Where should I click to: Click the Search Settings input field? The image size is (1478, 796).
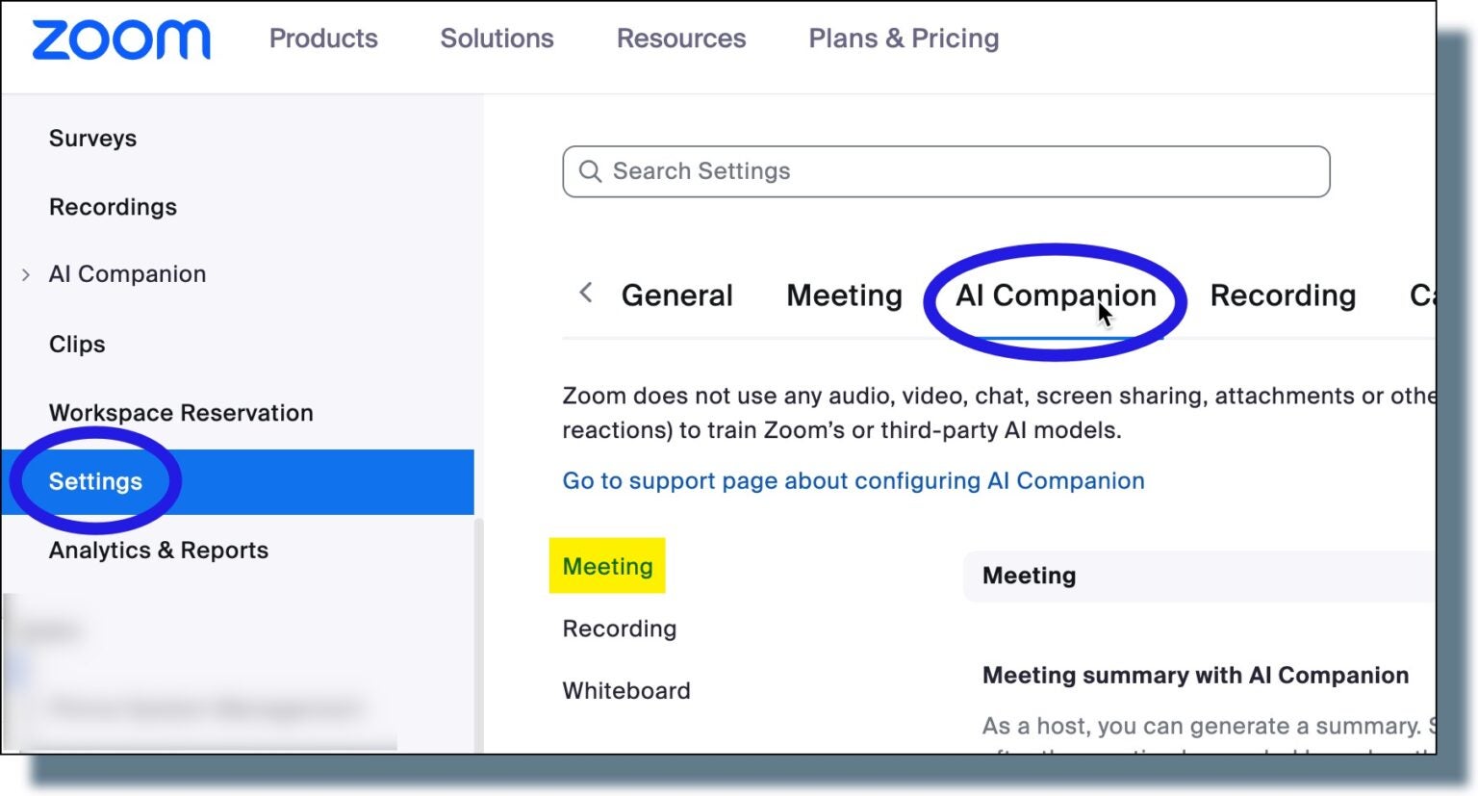[x=943, y=171]
